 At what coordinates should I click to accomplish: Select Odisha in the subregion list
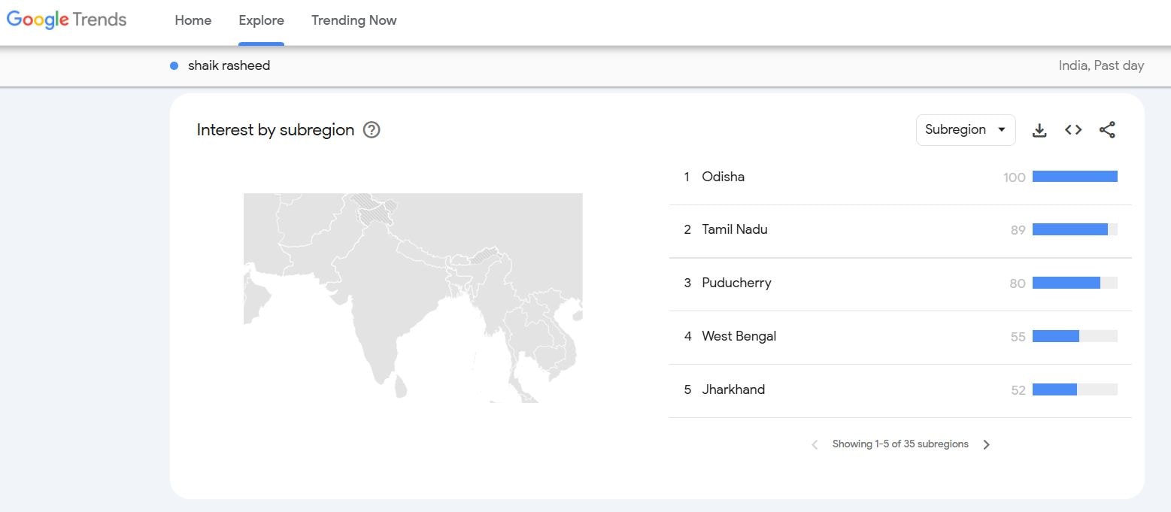[x=723, y=177]
